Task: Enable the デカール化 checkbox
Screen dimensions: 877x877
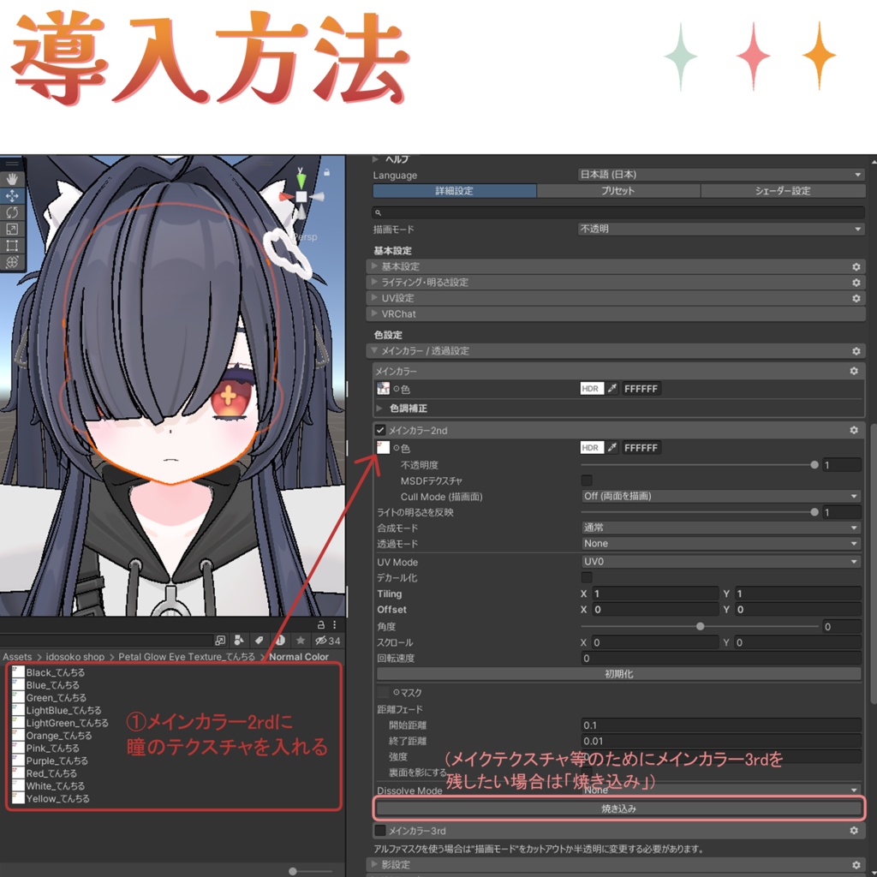Action: (587, 577)
